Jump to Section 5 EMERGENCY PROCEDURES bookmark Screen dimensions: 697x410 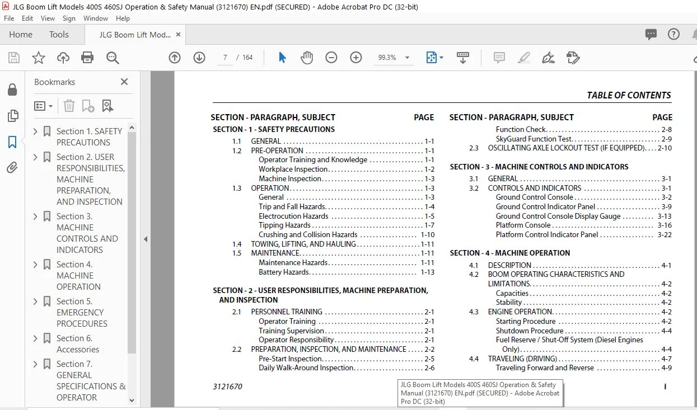[x=82, y=312]
